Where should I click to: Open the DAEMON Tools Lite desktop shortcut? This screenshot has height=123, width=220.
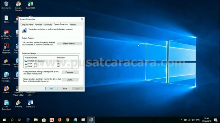[6, 77]
